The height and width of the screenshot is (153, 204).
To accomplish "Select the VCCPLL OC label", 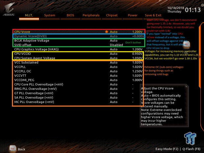I will [23, 71].
